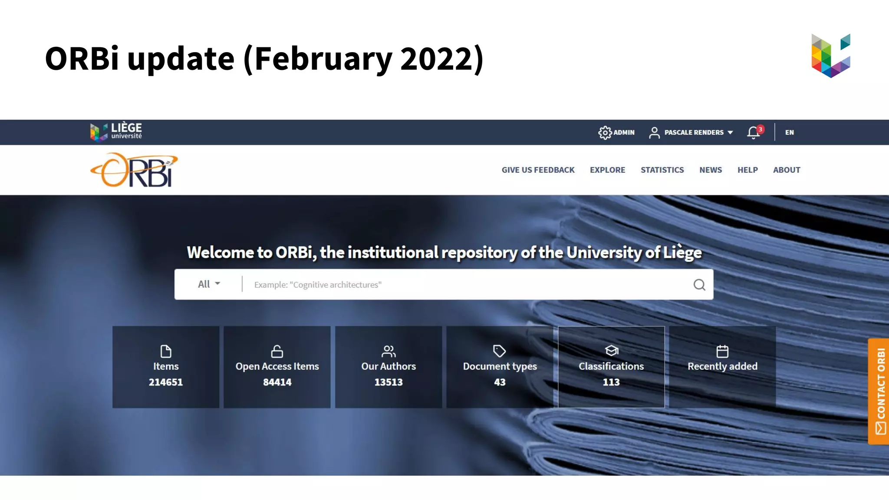The width and height of the screenshot is (889, 500).
Task: Click the Recently added calendar icon
Action: coord(722,351)
